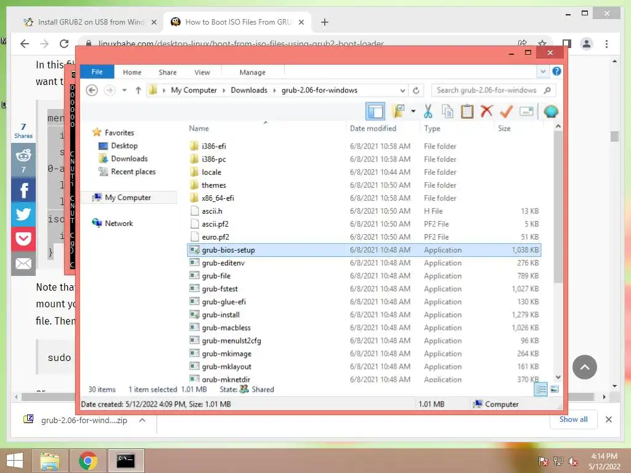This screenshot has width=631, height=473.
Task: Select grub-editenv application
Action: tap(223, 262)
